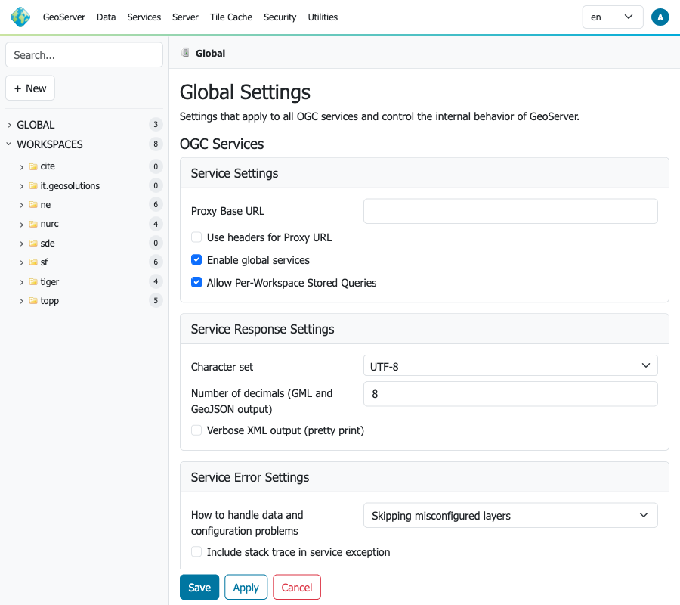Click the GeoServer globe logo icon
This screenshot has width=680, height=605.
tap(20, 17)
